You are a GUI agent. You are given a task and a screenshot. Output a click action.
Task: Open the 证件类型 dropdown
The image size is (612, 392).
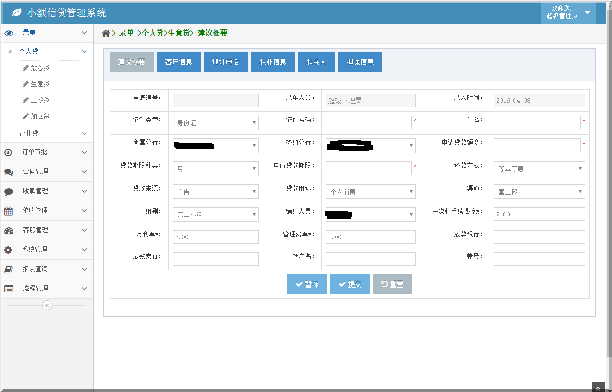216,123
